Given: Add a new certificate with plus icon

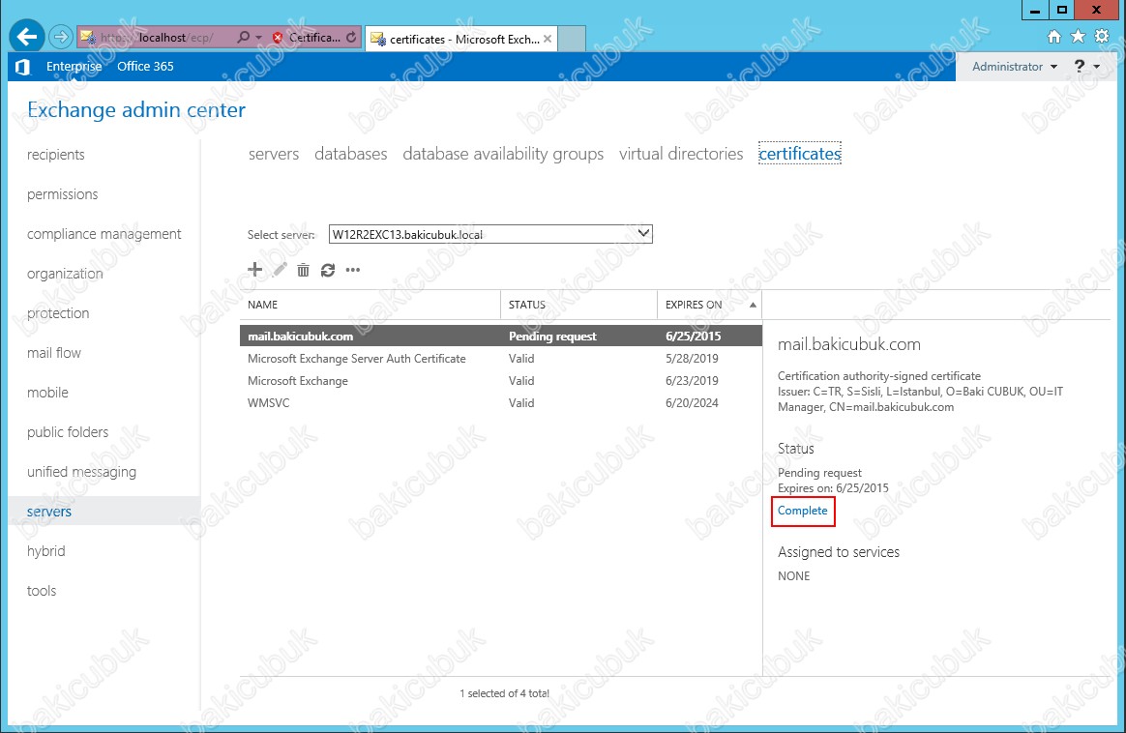Looking at the screenshot, I should click(255, 270).
